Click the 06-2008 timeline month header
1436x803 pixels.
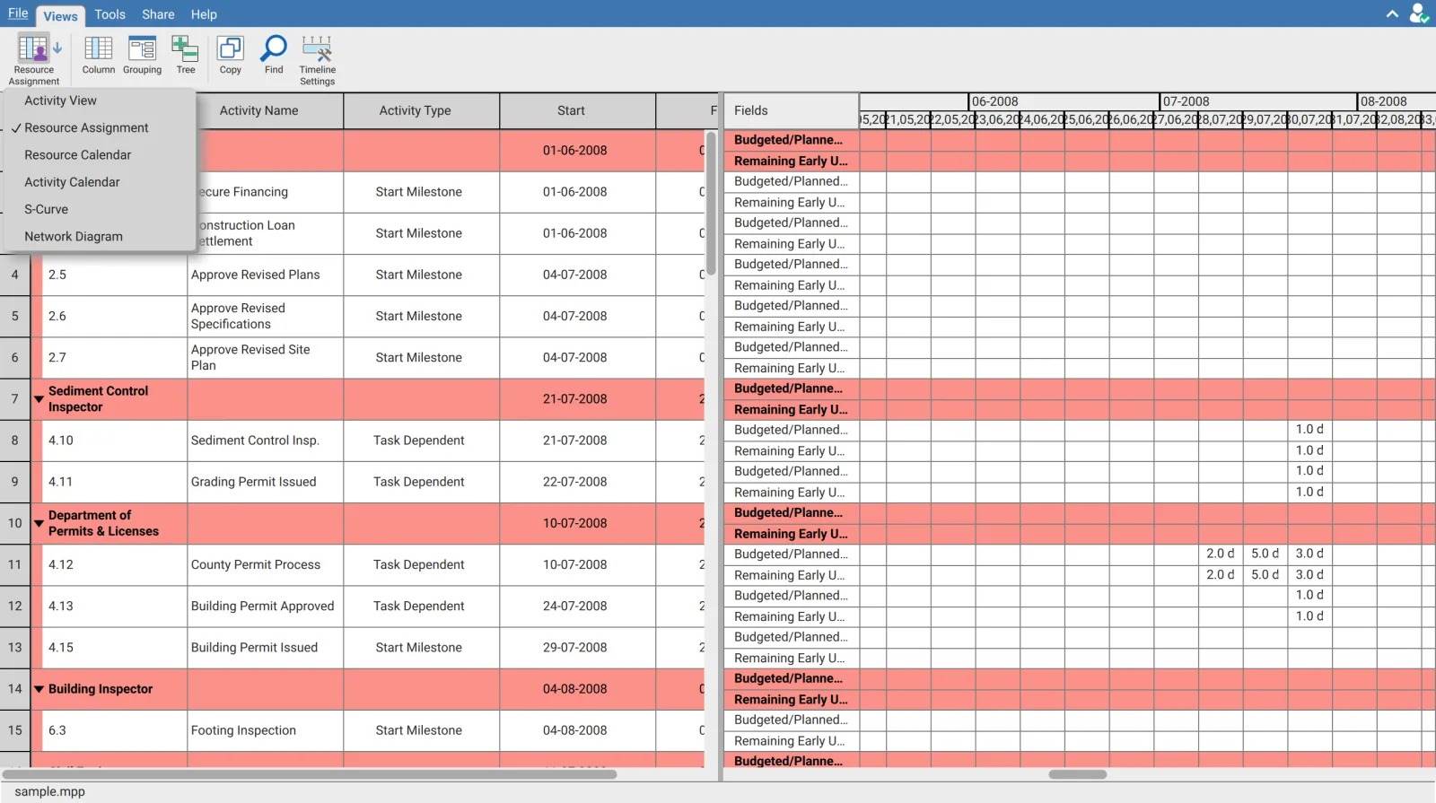pyautogui.click(x=1064, y=101)
